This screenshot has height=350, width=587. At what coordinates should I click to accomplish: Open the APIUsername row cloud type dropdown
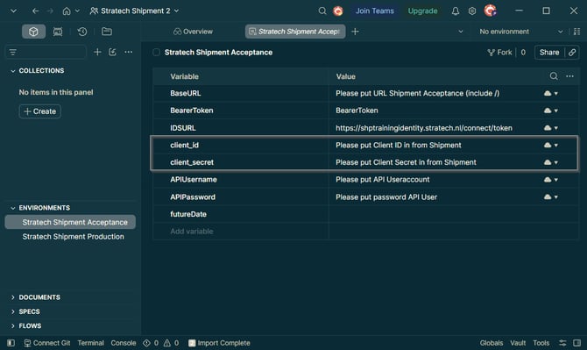(x=551, y=180)
